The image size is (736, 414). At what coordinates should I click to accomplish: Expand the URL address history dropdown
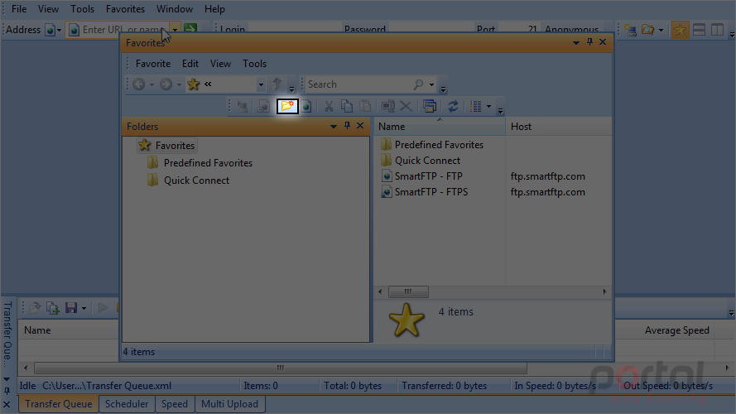175,30
